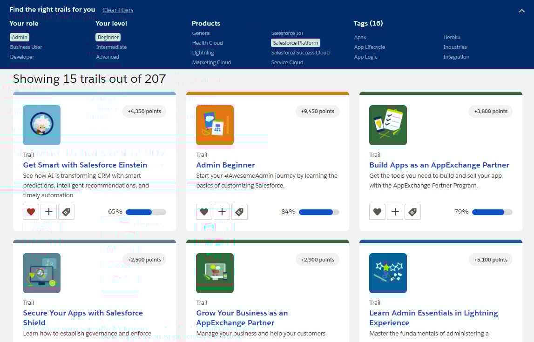Select the Marketing Cloud product filter
The image size is (534, 342).
click(x=211, y=63)
